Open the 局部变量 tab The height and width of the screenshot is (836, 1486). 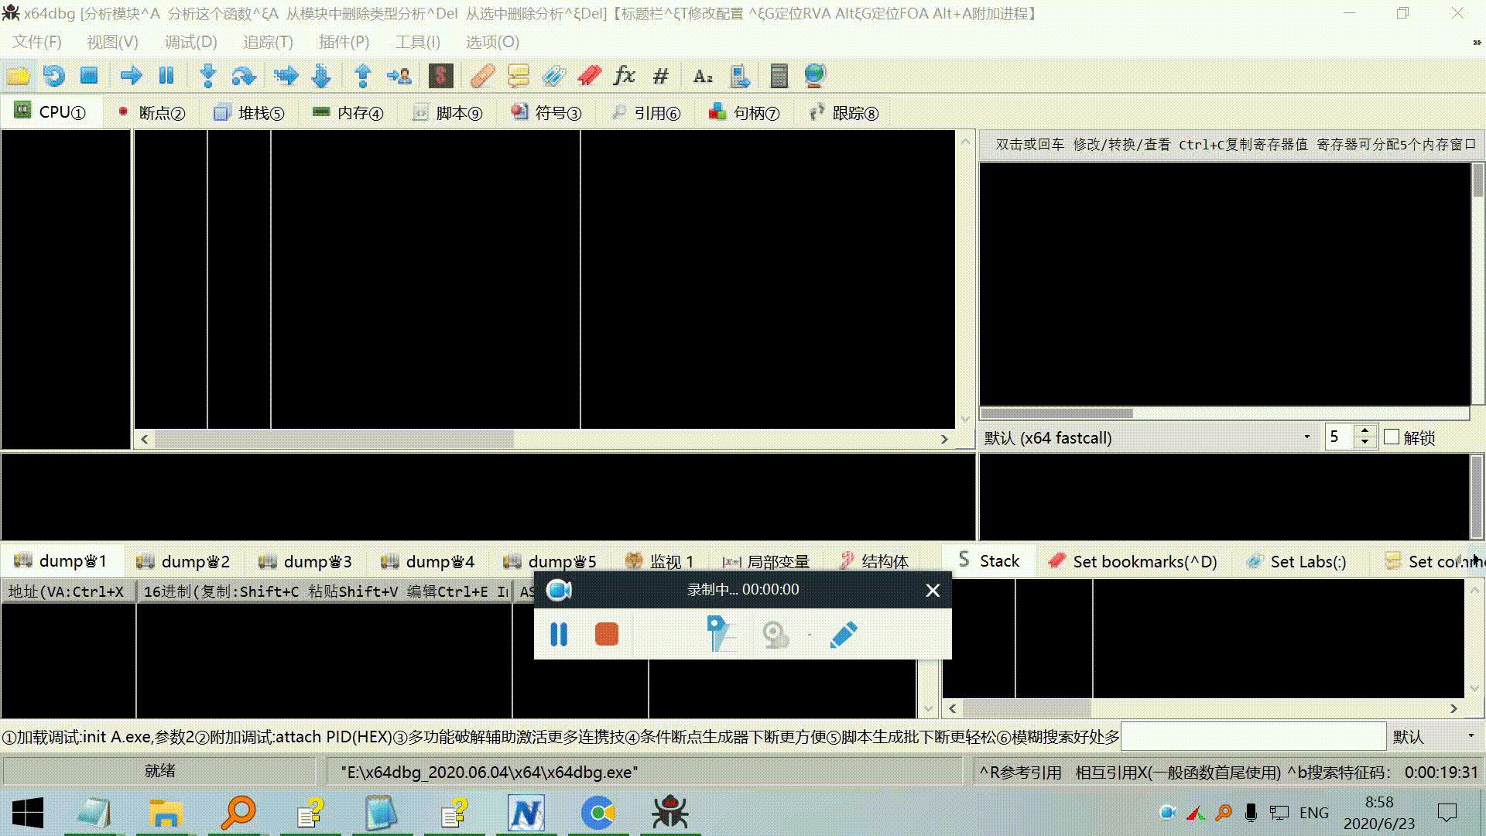[766, 561]
